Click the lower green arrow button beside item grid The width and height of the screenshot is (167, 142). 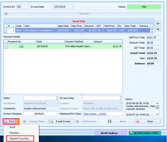(158, 29)
